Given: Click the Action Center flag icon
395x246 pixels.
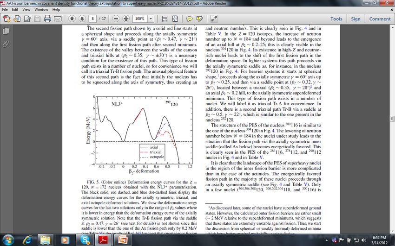Looking at the screenshot, I should tap(342, 240).
